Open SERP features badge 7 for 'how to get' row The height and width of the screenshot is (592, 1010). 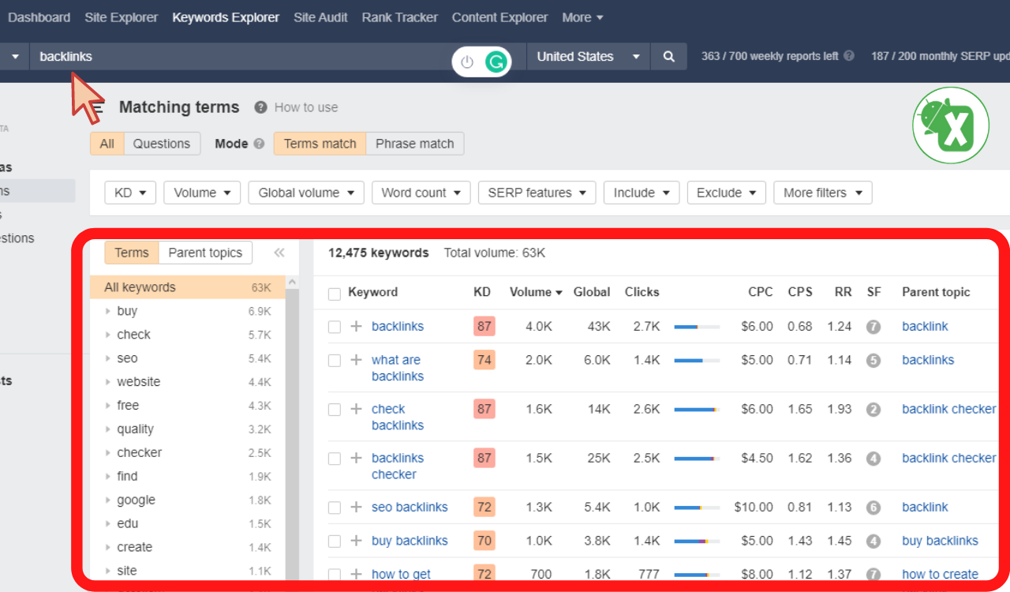[x=873, y=575]
